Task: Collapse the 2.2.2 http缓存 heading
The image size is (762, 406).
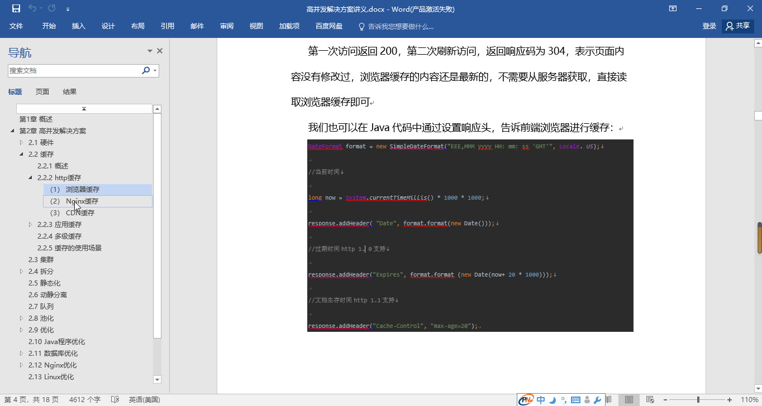Action: point(31,178)
